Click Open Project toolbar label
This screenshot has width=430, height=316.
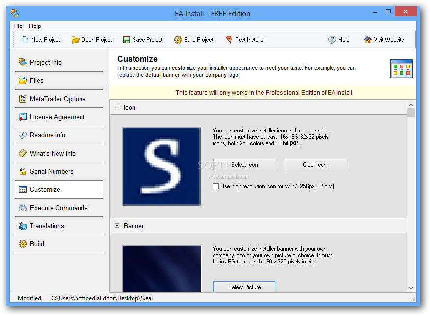click(97, 40)
